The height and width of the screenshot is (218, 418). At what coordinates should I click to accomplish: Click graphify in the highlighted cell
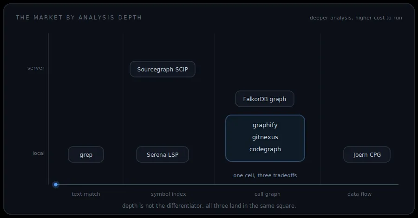click(265, 125)
